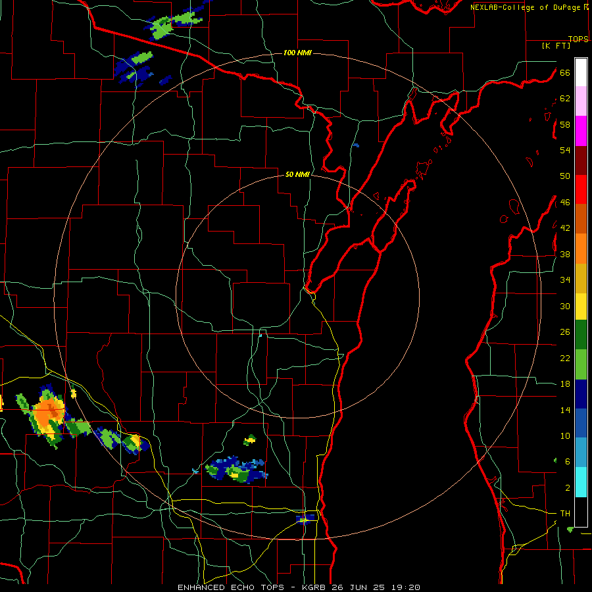Click the '14' legend value
Screen dimensions: 592x592
(x=565, y=410)
